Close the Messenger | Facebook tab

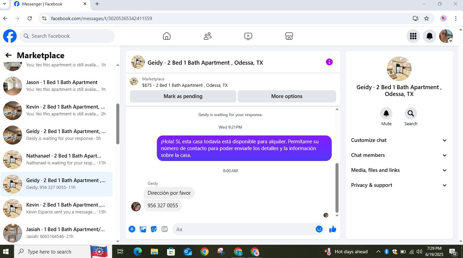click(85, 4)
